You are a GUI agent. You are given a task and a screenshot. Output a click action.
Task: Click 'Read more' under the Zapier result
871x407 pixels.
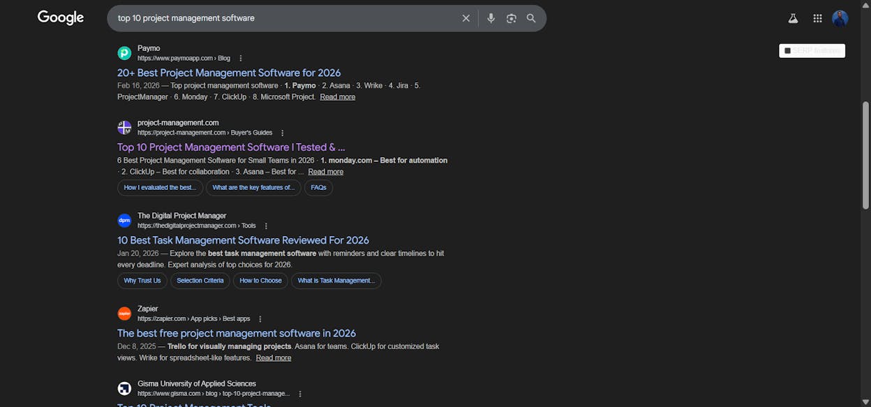274,358
